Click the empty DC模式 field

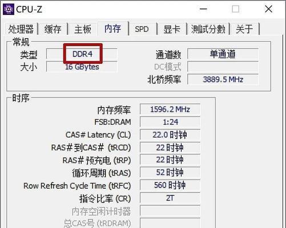(x=223, y=67)
